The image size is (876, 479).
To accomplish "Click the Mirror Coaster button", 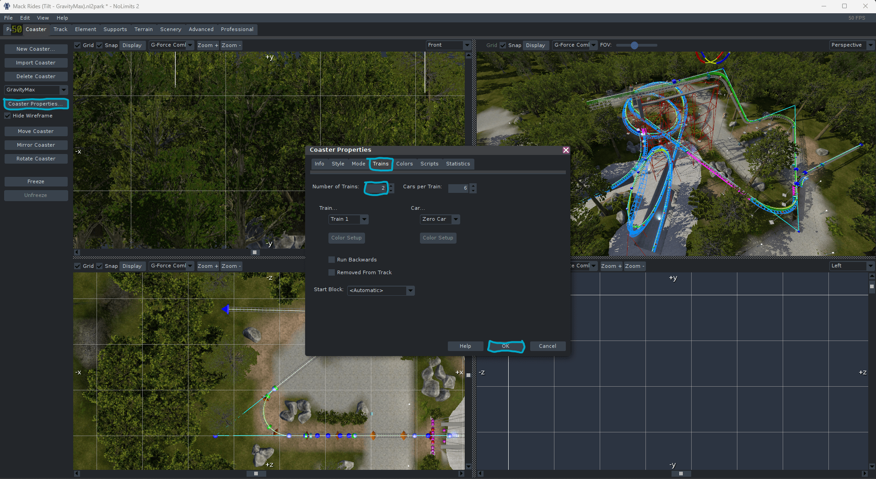I will [x=36, y=145].
